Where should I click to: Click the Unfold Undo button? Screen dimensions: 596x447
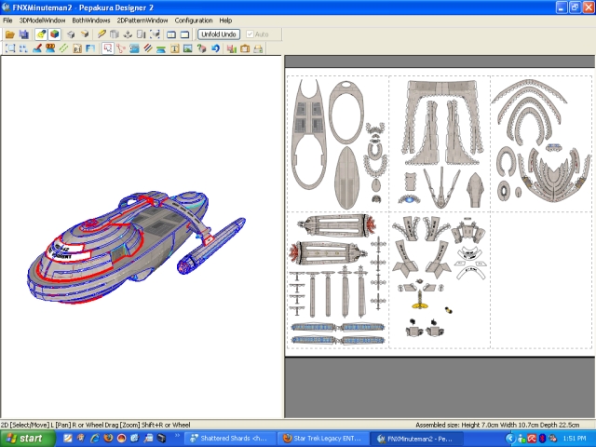tap(219, 34)
